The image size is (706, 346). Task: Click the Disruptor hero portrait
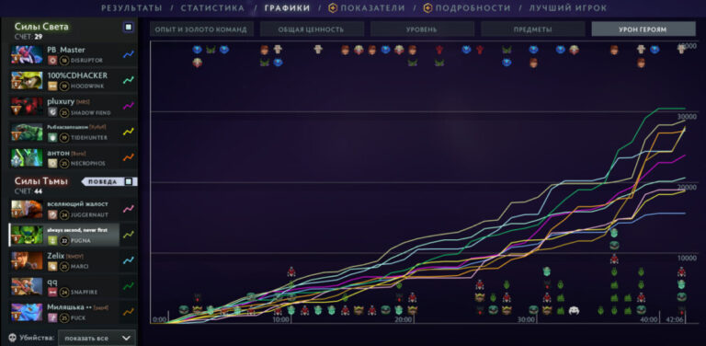tap(27, 55)
